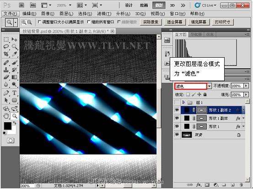Select the Crop tool
Image resolution: width=253 pixels, height=189 pixels.
[x=6, y=54]
